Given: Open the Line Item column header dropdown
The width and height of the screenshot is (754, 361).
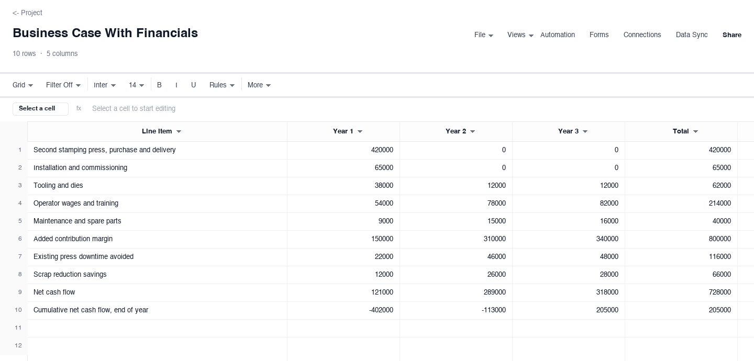Looking at the screenshot, I should click(179, 132).
